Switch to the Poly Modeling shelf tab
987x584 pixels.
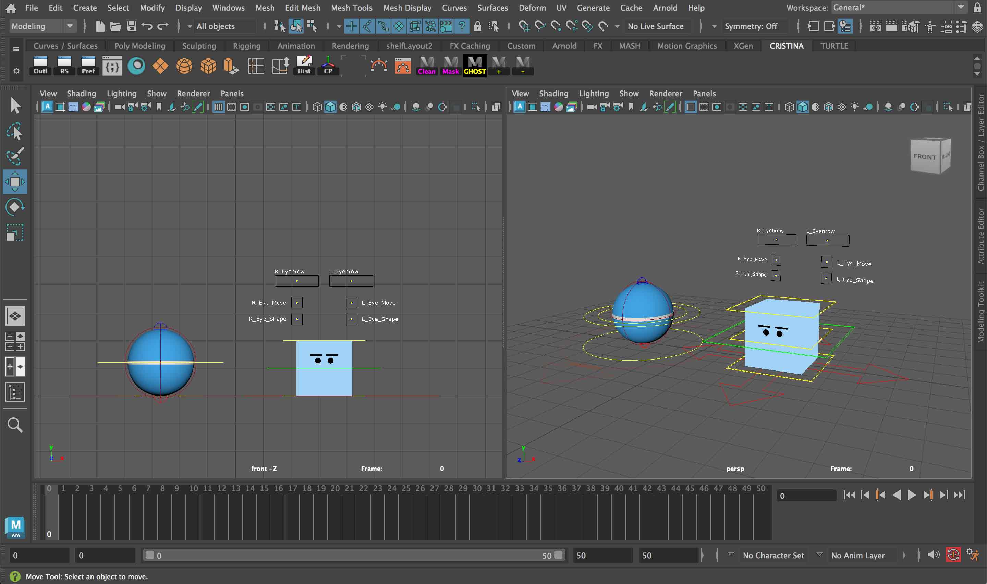(139, 46)
